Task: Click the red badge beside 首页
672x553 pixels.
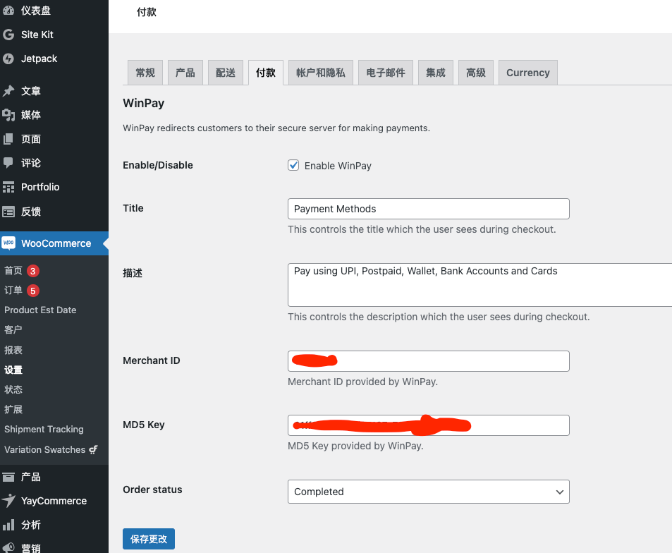Action: tap(33, 271)
